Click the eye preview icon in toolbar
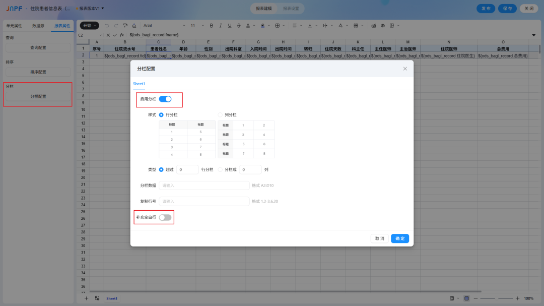Image resolution: width=544 pixels, height=306 pixels. coord(383,26)
